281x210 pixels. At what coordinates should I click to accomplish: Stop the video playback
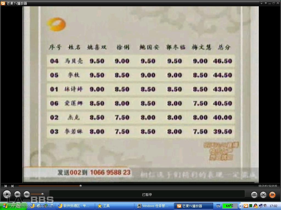pos(17,194)
